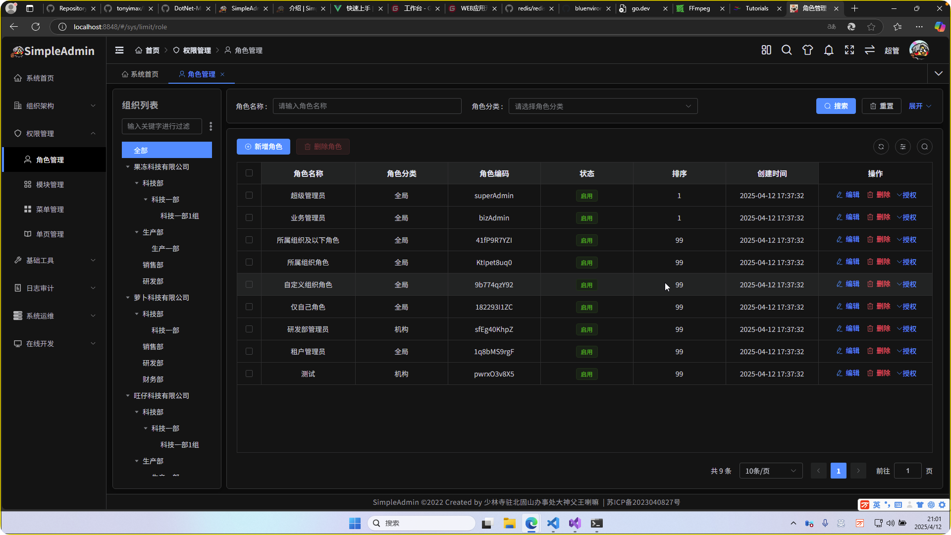This screenshot has width=951, height=535.
Task: Click the table refresh icon
Action: 881,147
